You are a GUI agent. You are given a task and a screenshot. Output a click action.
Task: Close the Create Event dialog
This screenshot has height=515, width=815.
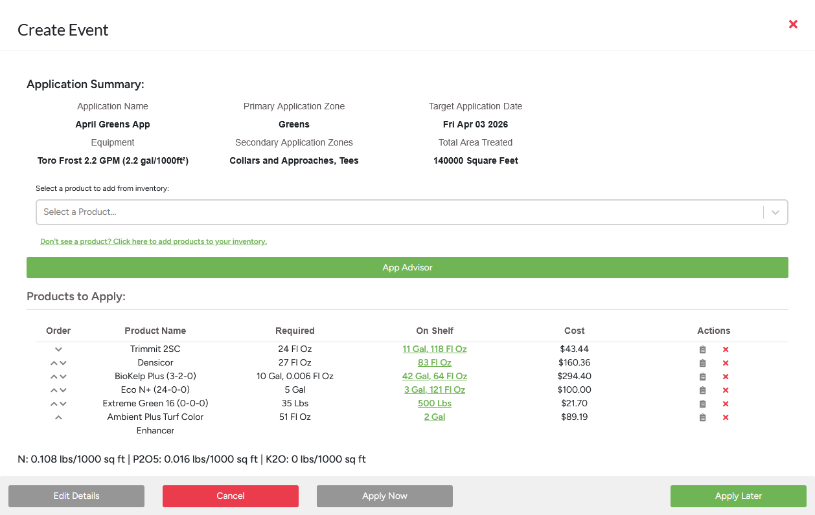coord(793,24)
